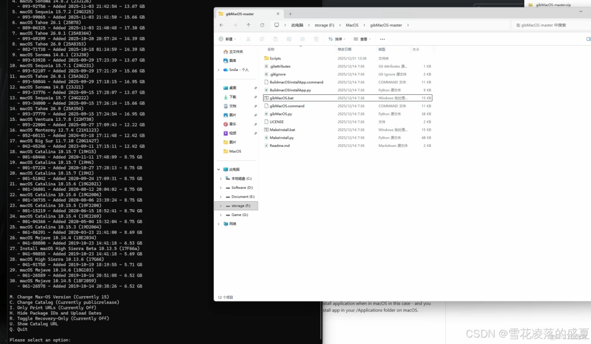Close the gibMacOS-master tab

(x=278, y=13)
